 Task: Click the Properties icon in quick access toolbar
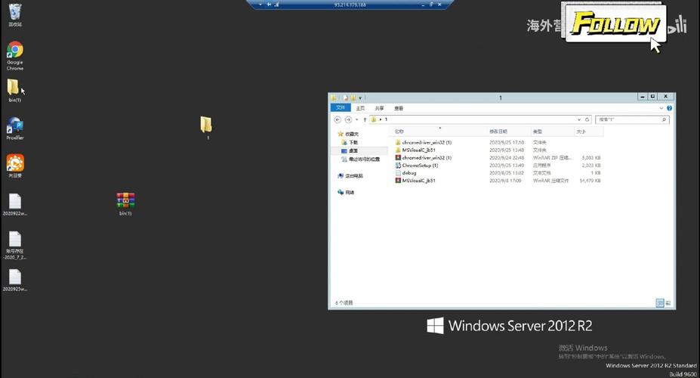pyautogui.click(x=345, y=98)
